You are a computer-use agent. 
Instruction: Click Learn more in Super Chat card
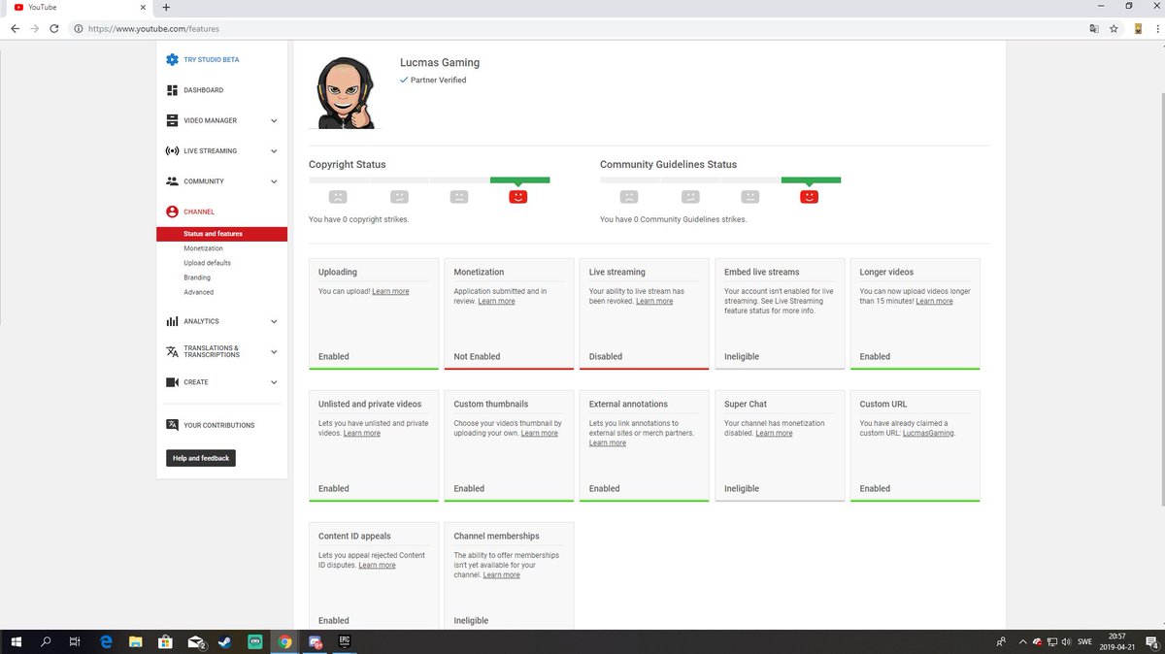774,433
